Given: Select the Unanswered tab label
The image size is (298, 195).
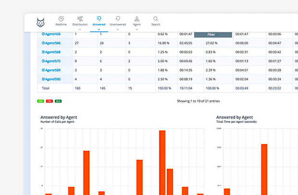Looking at the screenshot, I should pyautogui.click(x=118, y=25).
